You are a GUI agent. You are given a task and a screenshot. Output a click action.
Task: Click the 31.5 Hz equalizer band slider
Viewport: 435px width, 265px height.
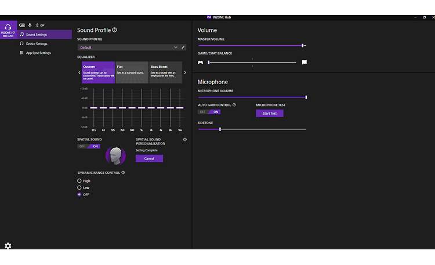tap(94, 108)
